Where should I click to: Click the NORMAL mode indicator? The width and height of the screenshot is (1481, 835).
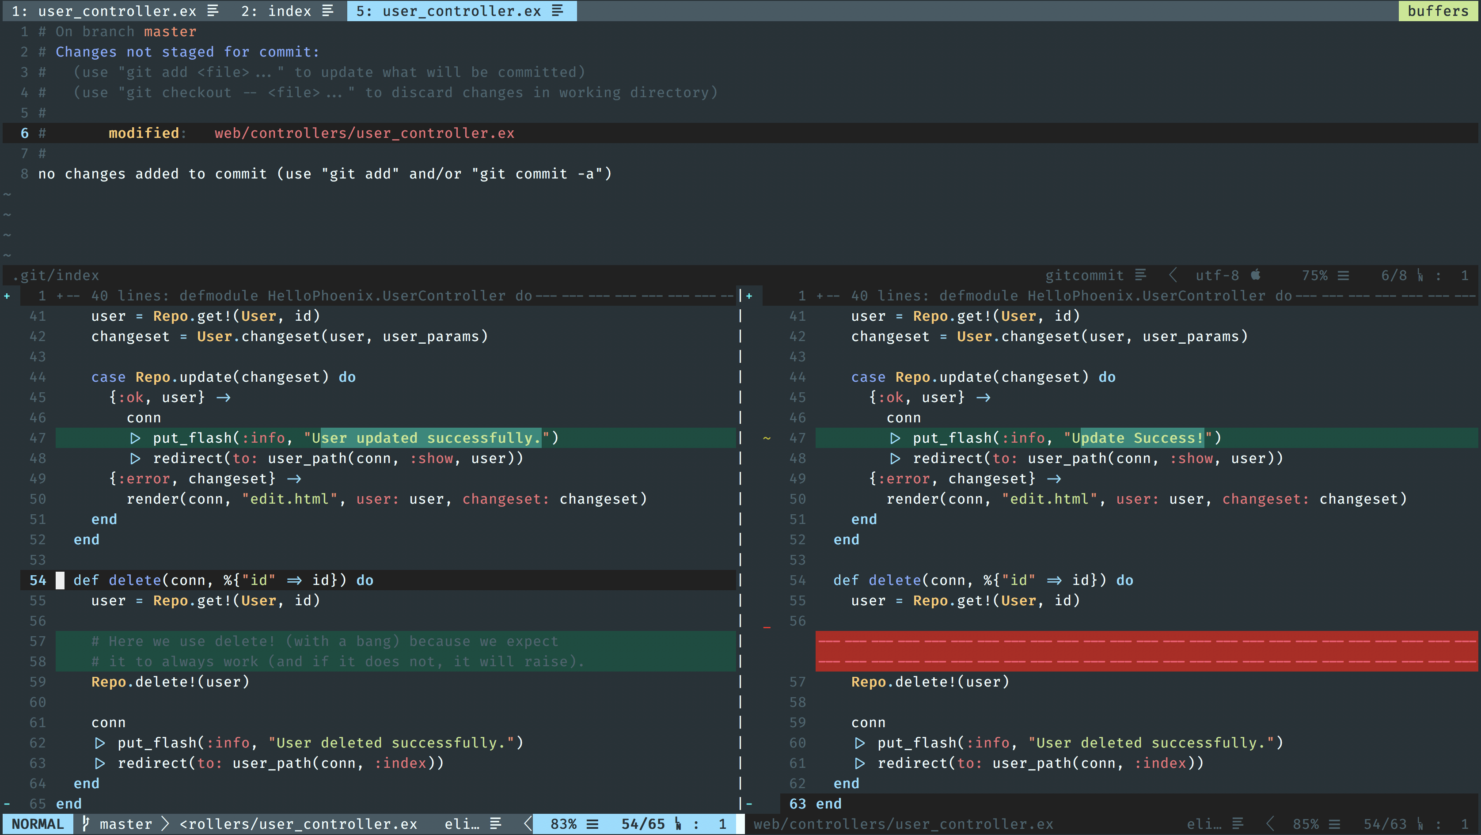pos(38,824)
